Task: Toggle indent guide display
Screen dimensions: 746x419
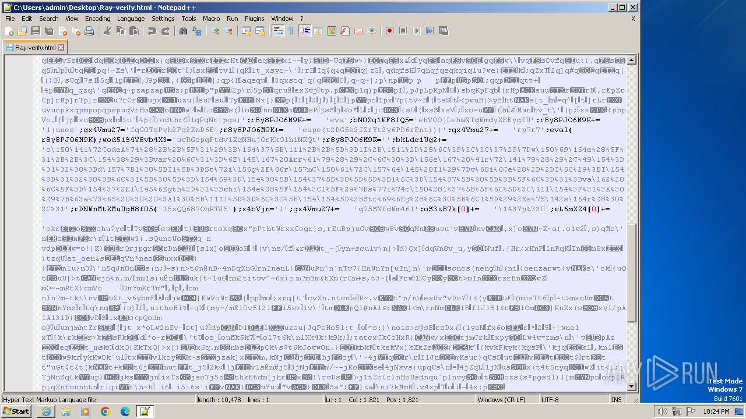Action: (x=305, y=31)
